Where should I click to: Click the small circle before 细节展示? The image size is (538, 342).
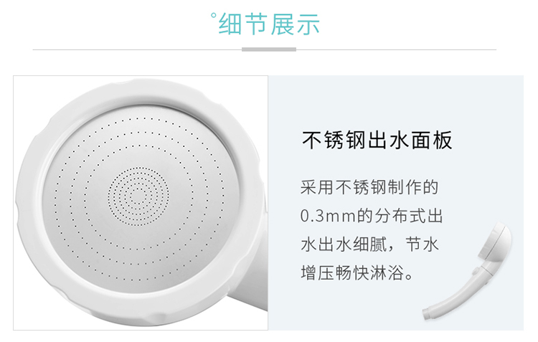coord(214,16)
